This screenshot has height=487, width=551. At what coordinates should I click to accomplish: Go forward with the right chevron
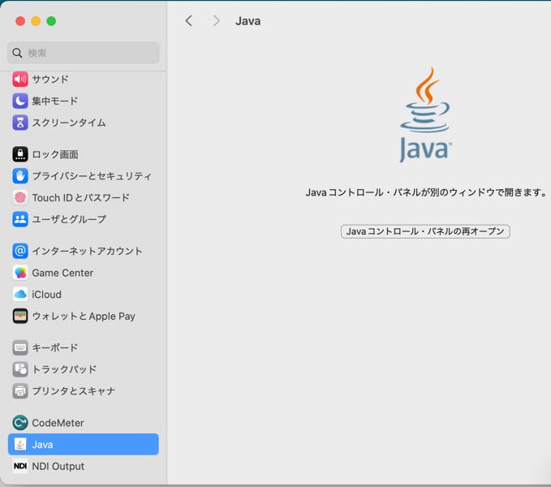pyautogui.click(x=217, y=21)
